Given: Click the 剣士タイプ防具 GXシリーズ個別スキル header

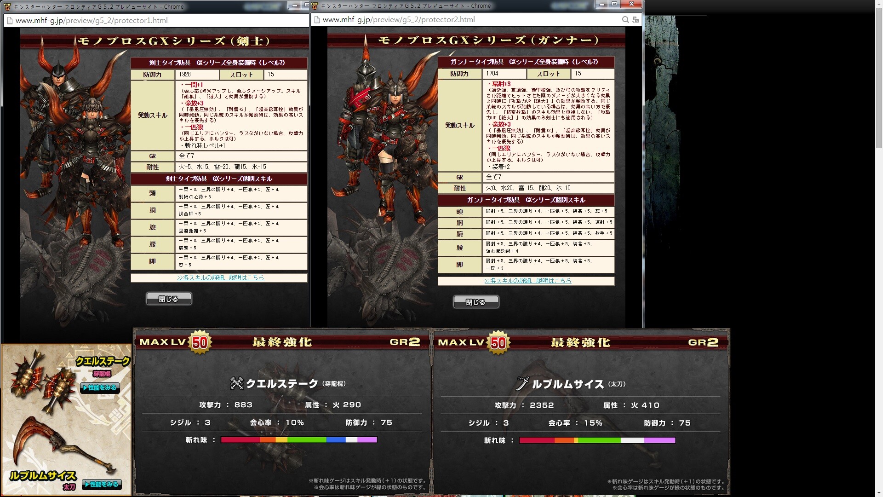Looking at the screenshot, I should tap(219, 179).
